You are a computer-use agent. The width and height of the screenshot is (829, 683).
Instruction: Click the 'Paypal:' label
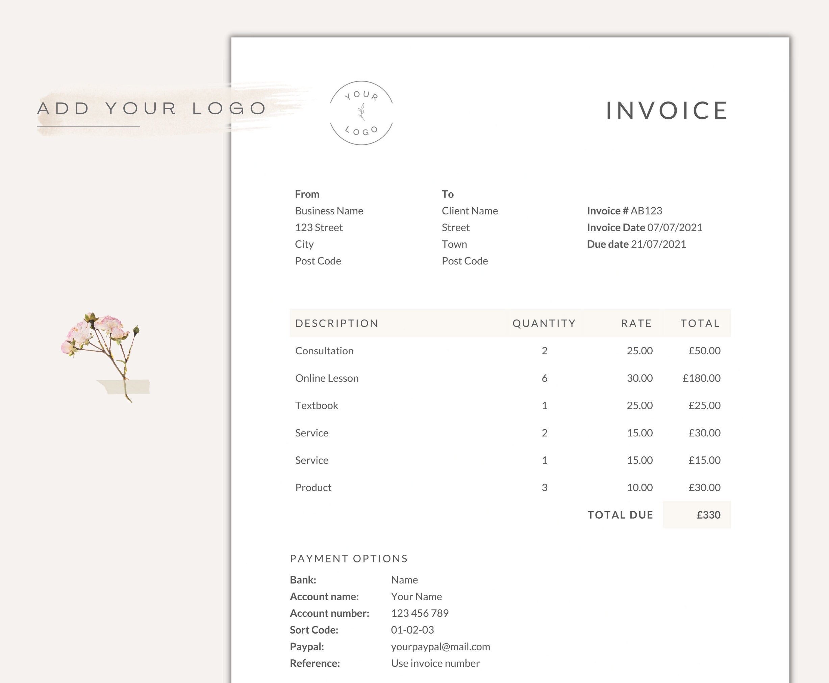(307, 646)
